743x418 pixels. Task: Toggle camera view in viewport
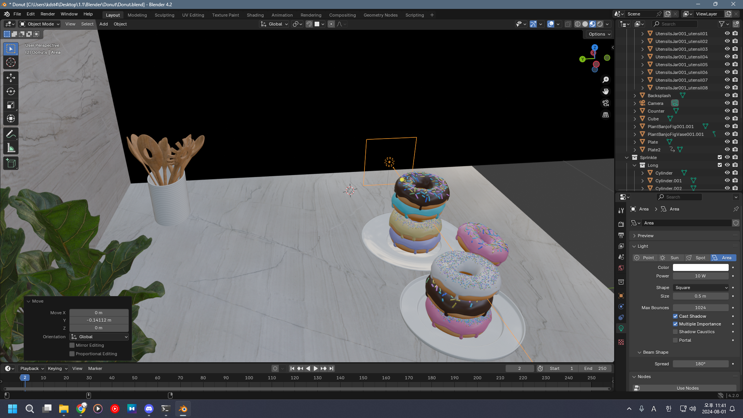point(606,103)
